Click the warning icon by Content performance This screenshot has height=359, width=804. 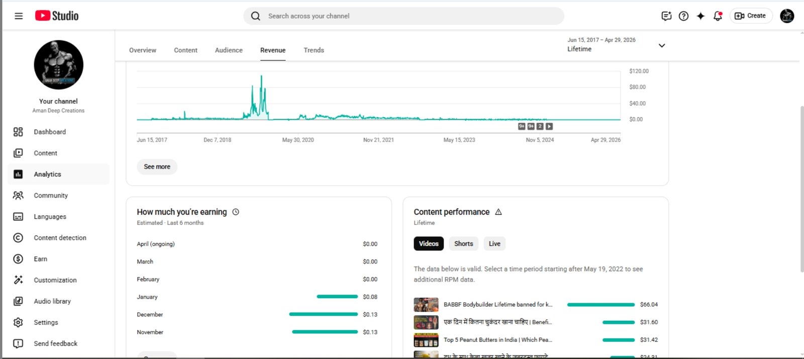point(498,212)
